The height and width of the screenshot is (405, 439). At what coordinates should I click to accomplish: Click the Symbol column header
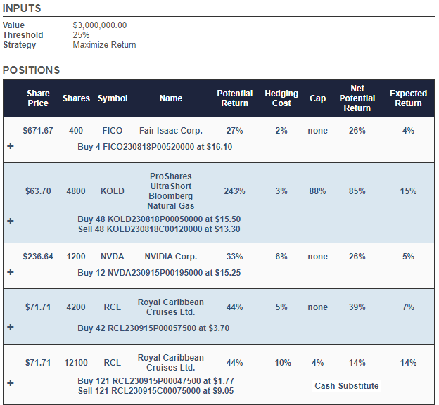coord(113,98)
